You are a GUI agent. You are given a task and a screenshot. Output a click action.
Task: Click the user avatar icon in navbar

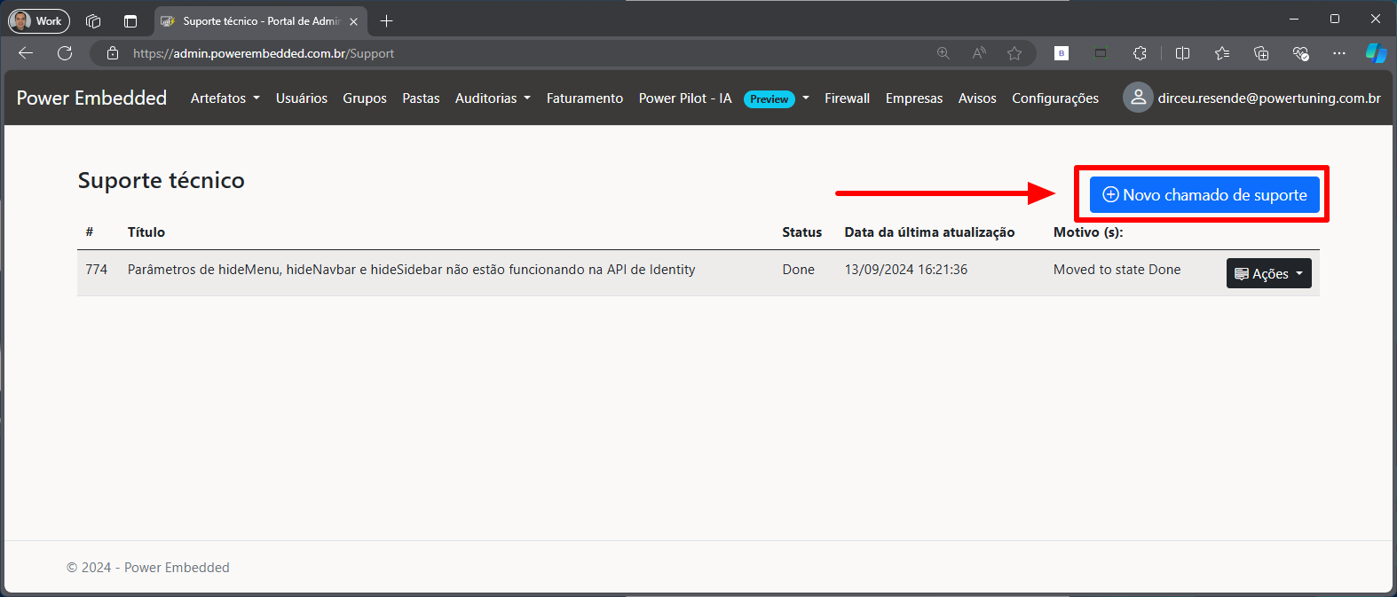[x=1138, y=98]
